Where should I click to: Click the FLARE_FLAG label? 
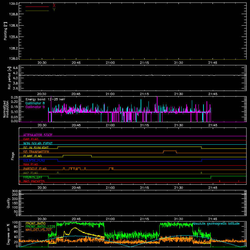pos(32,156)
